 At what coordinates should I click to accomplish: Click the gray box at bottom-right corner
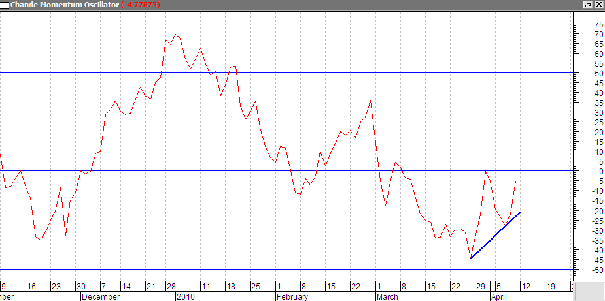click(589, 291)
